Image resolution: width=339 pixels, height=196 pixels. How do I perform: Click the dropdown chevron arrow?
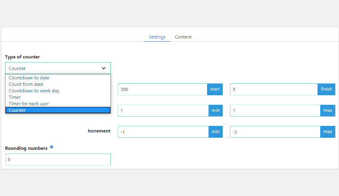[x=103, y=68]
